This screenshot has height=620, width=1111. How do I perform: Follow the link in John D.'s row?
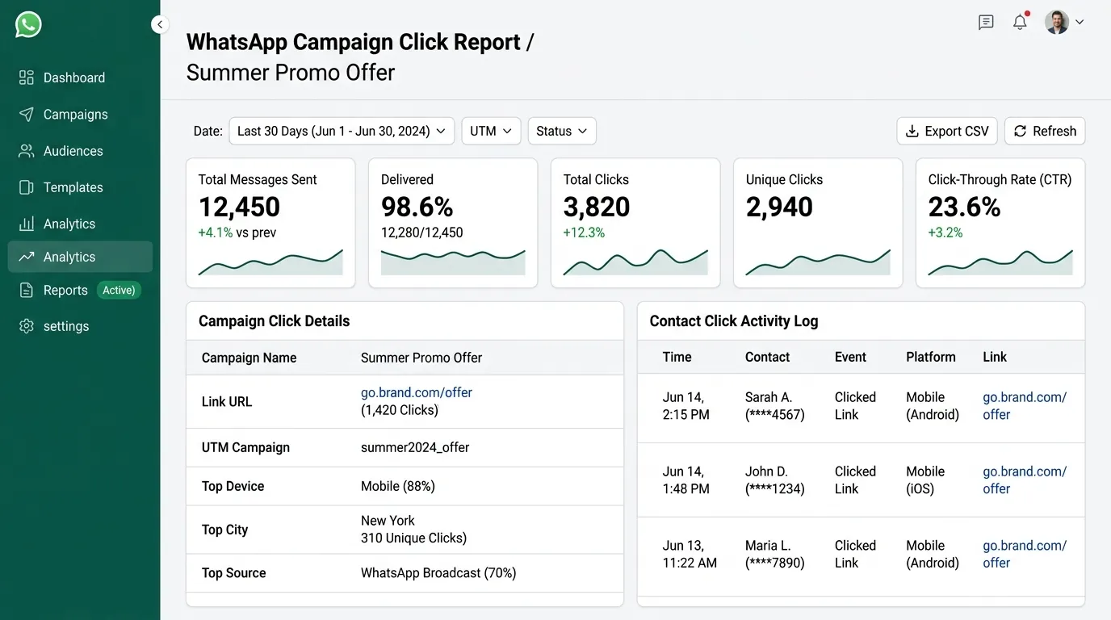point(1025,480)
